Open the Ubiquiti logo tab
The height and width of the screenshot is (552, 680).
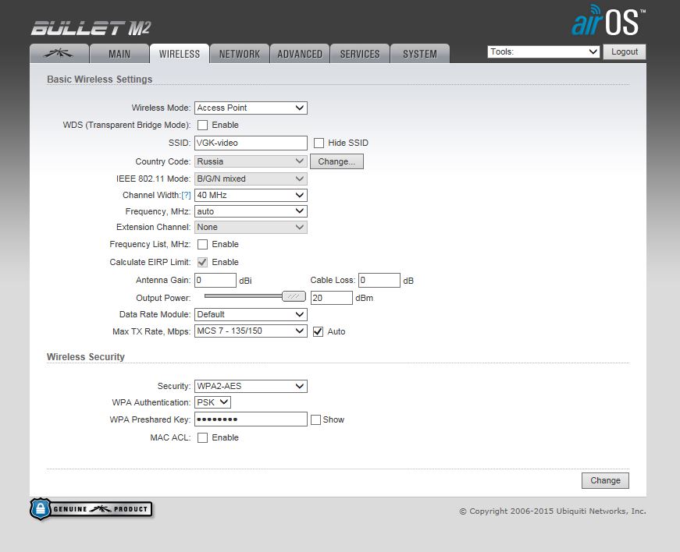[59, 54]
